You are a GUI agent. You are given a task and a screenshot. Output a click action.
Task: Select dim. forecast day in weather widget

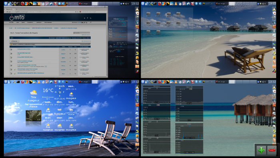coord(60,102)
